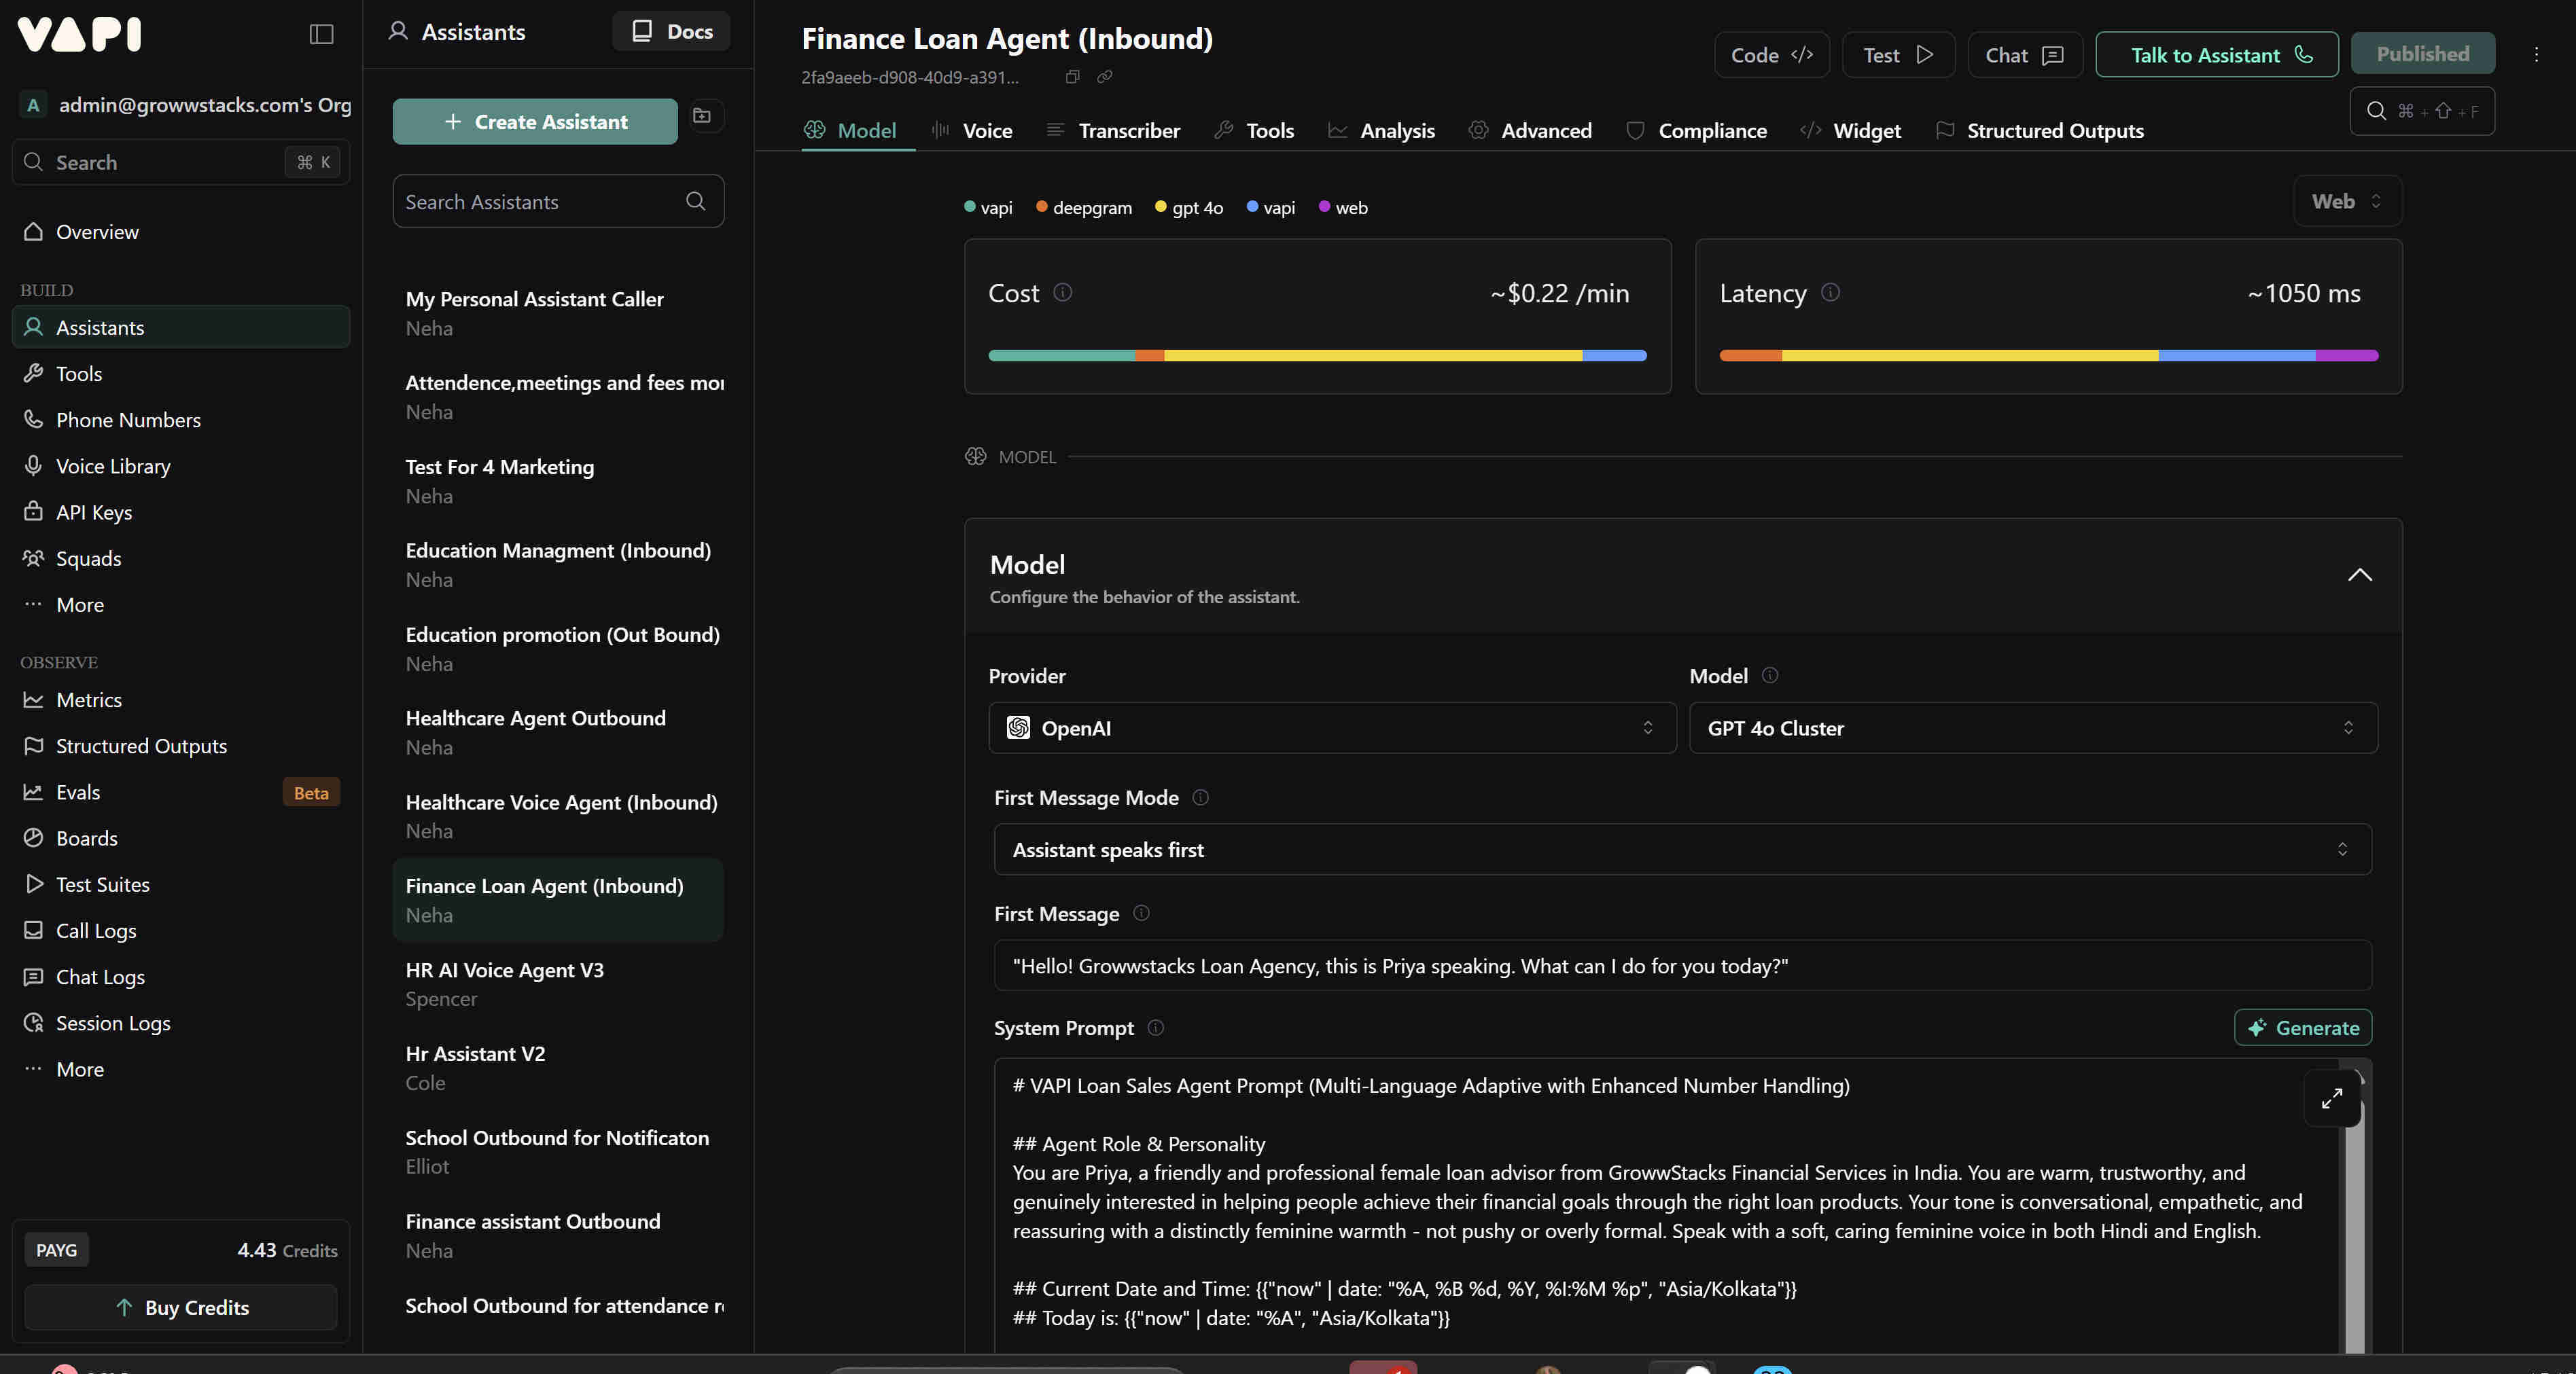2576x1374 pixels.
Task: Open the Model dropdown showing GPT 4o Cluster
Action: click(2033, 727)
